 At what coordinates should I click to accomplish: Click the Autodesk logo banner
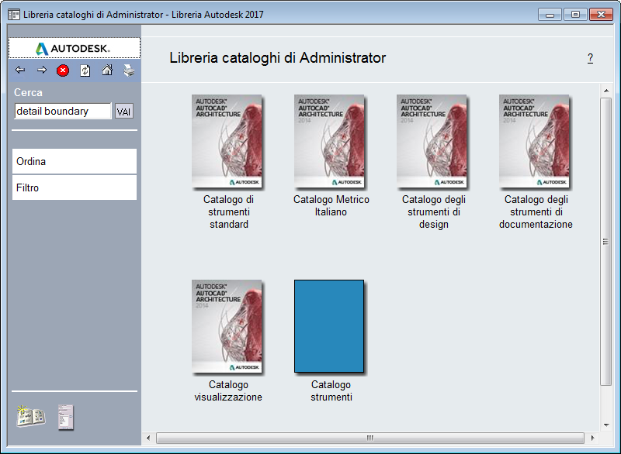coord(75,48)
